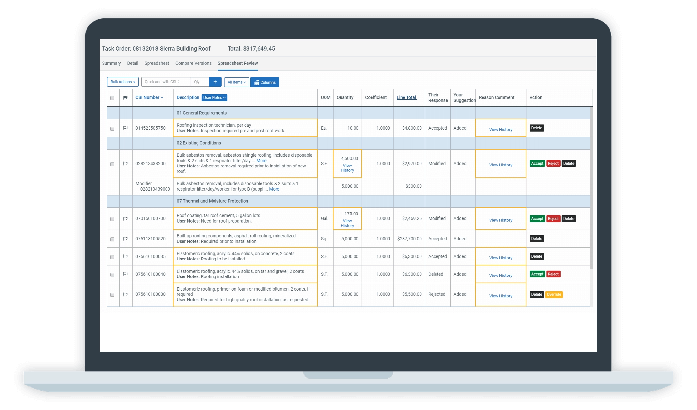Flag the roof coating row 070150100700
The height and width of the screenshot is (410, 697).
[125, 219]
